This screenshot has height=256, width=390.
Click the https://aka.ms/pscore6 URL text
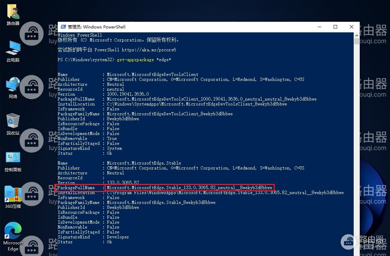click(x=149, y=50)
